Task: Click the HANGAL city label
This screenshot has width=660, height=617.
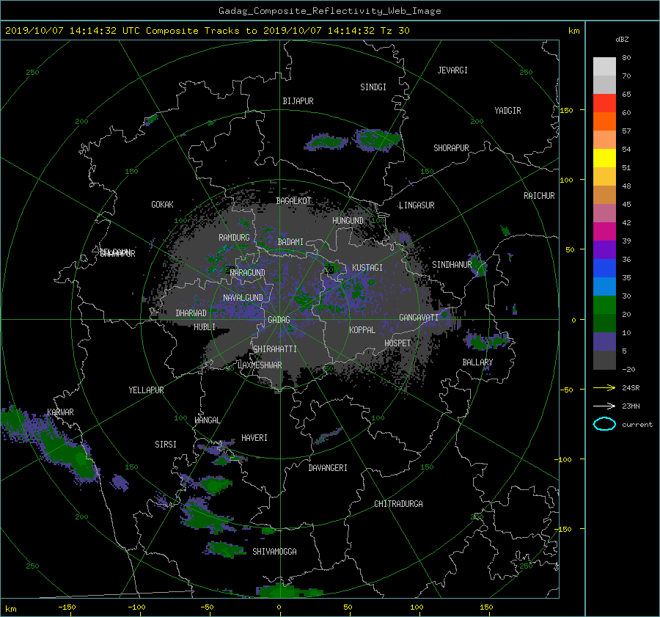Action: [x=207, y=420]
